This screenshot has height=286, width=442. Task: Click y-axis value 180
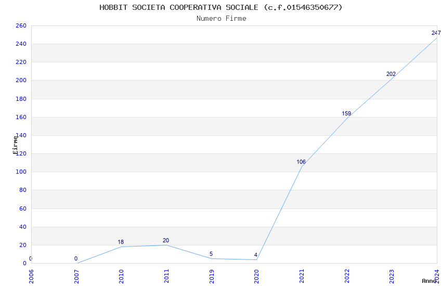(x=21, y=99)
